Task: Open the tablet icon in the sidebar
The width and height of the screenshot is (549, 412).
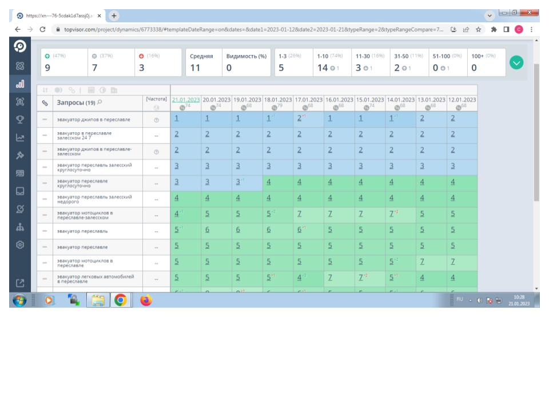Action: tap(20, 191)
